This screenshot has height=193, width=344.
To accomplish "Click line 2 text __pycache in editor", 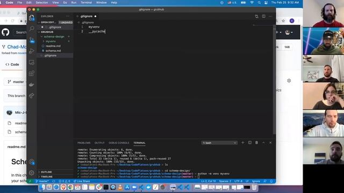I will coord(97,32).
